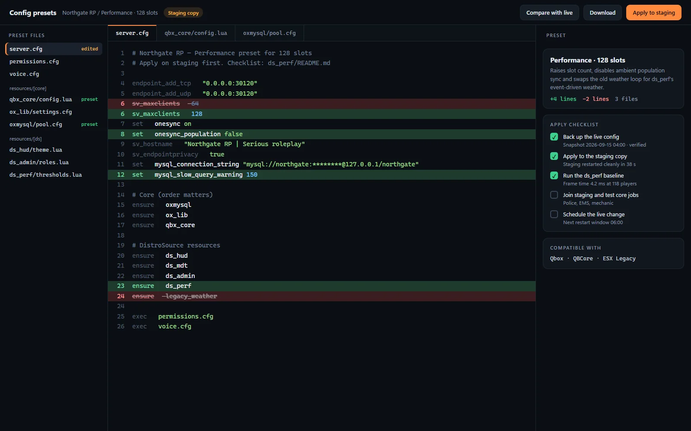Click the Config presets title
This screenshot has width=691, height=431.
[x=33, y=12]
